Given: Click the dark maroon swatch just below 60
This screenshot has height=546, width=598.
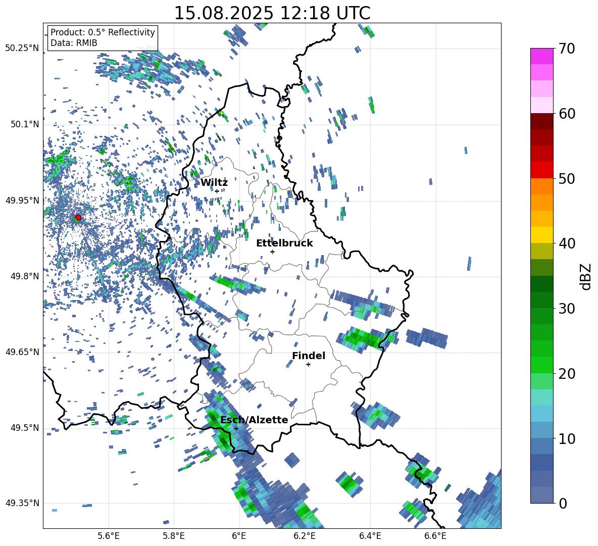Looking at the screenshot, I should 541,122.
